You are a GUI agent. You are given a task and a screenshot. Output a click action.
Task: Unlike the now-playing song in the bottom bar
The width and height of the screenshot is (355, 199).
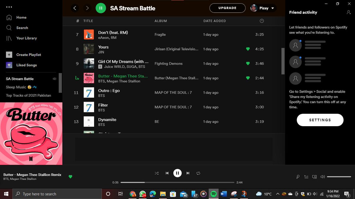[70, 177]
